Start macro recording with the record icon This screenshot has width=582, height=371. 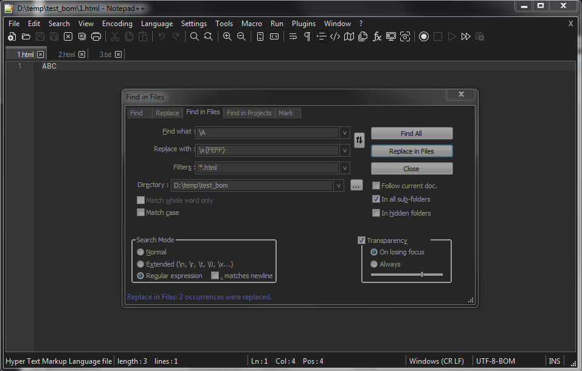[424, 36]
